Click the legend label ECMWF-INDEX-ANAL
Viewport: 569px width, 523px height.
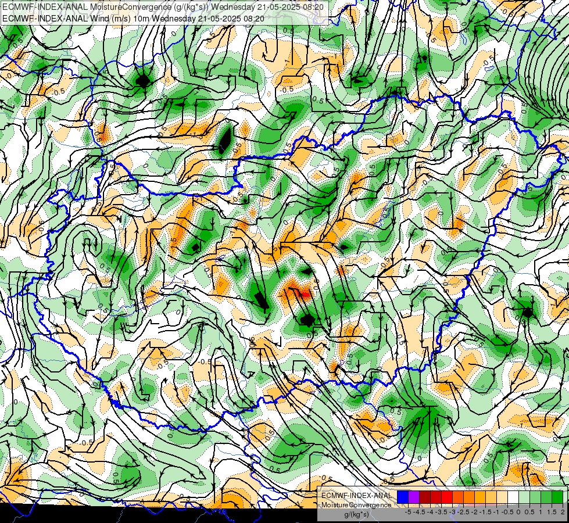(x=356, y=496)
